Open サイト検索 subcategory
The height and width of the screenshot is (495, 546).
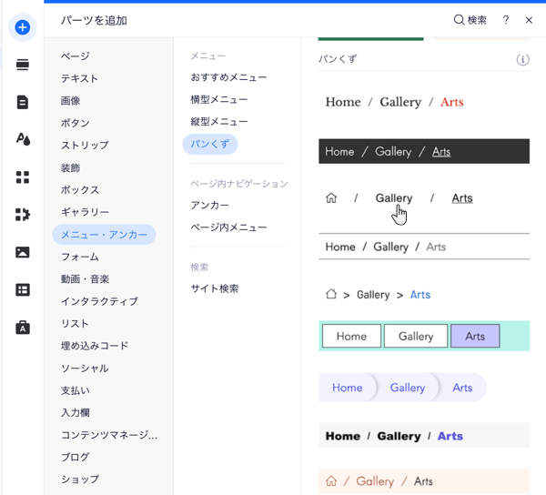[215, 288]
